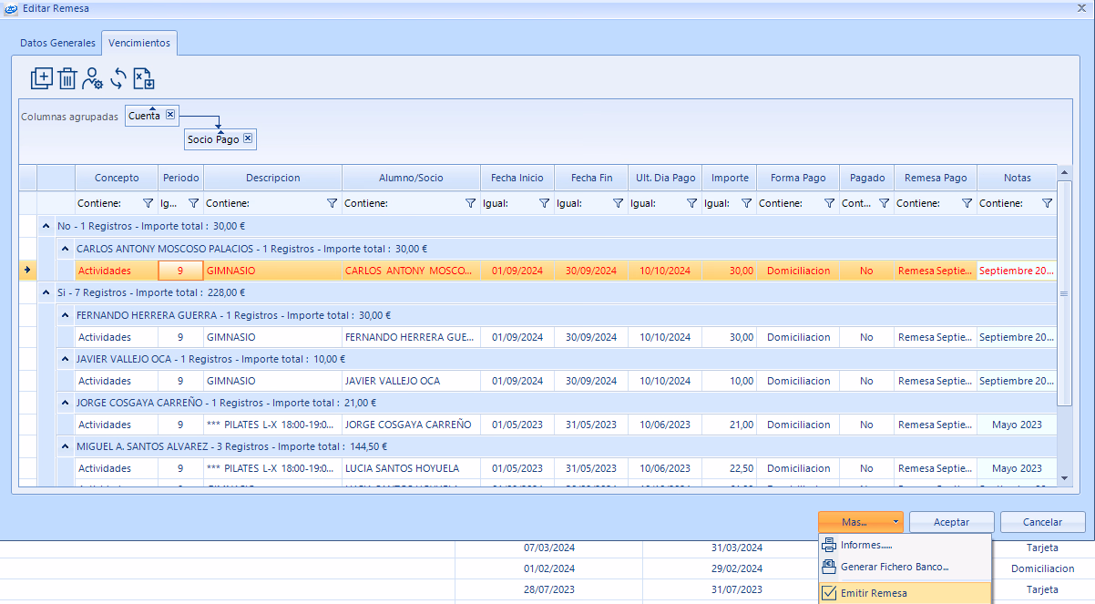Select Generar Fichero Banco menu entry
Viewport: 1095px width, 604px height.
894,567
